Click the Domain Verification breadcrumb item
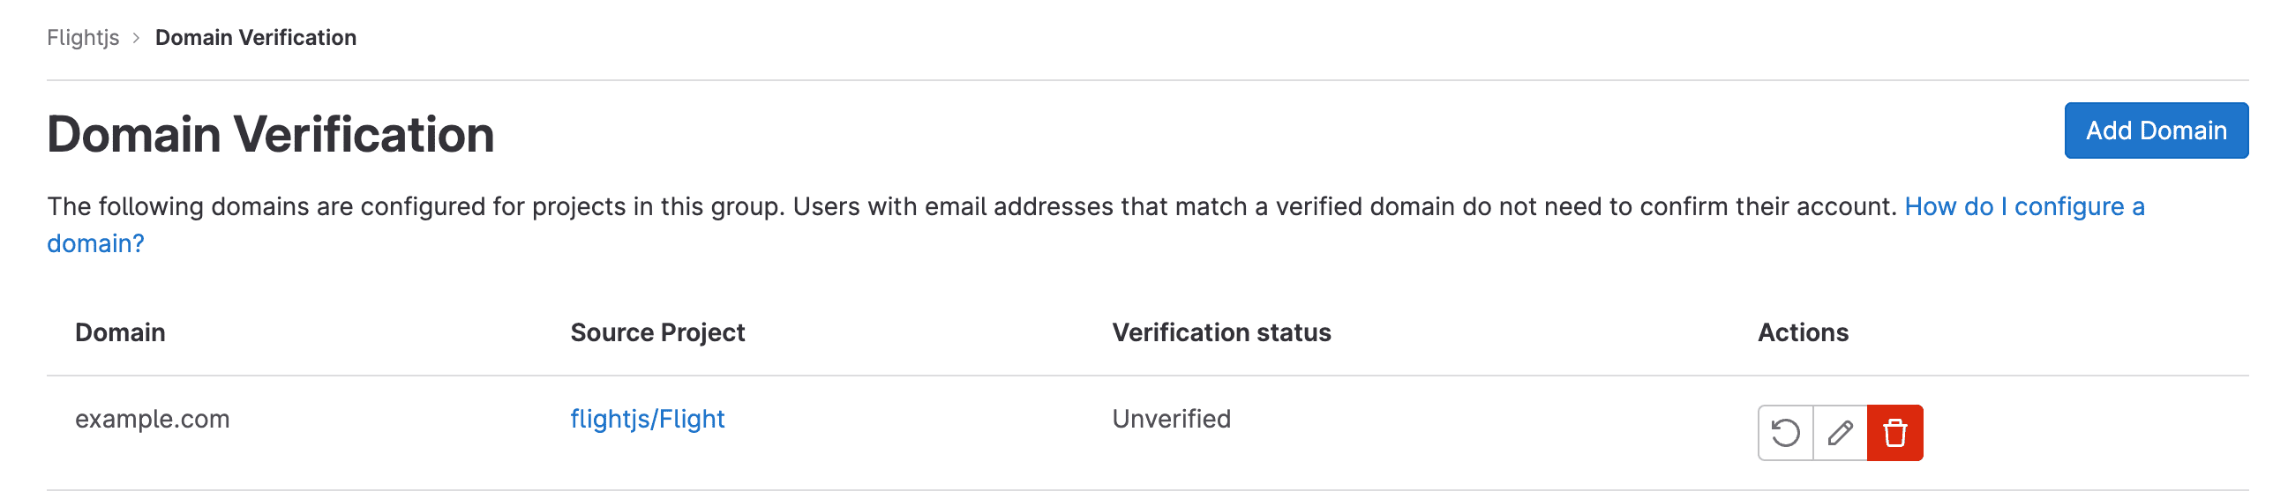Screen dimensions: 2273x499 (256, 37)
